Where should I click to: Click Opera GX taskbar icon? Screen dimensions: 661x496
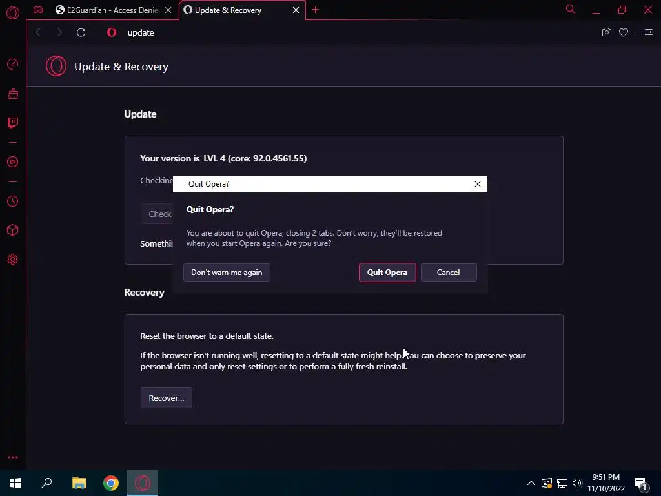(x=143, y=483)
